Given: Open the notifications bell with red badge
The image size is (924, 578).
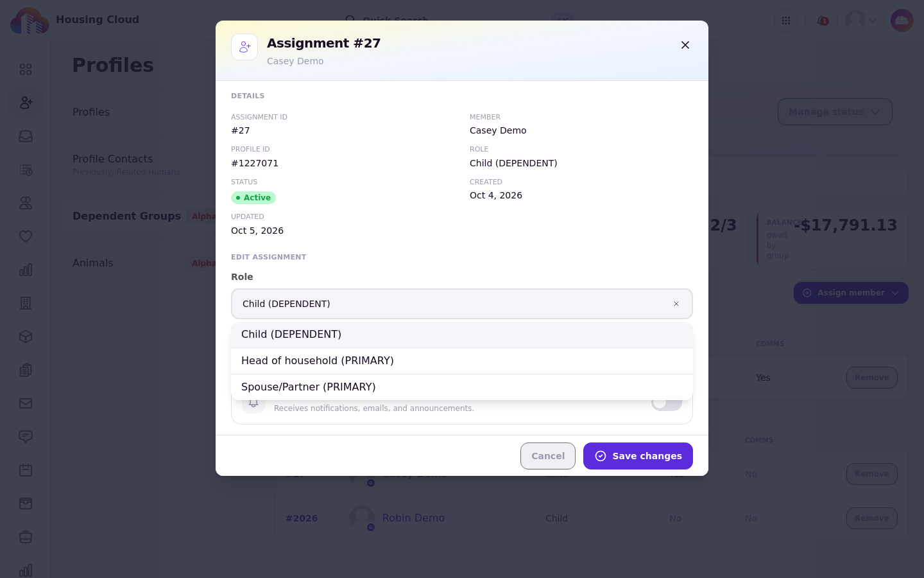Looking at the screenshot, I should (x=823, y=21).
